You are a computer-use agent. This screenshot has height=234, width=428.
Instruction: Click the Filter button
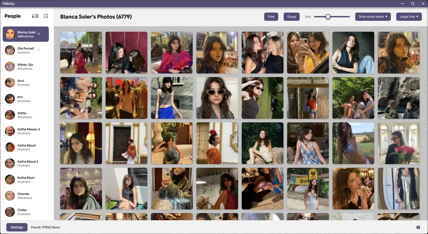click(x=271, y=17)
